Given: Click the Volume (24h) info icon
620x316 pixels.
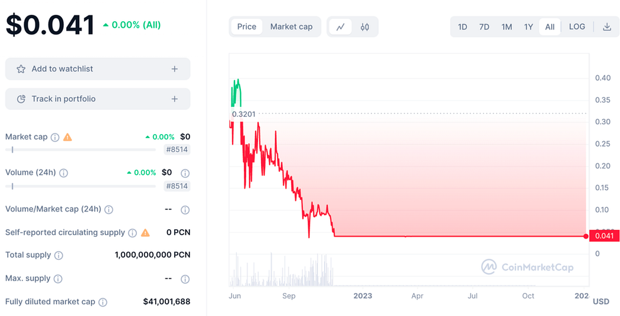Looking at the screenshot, I should click(64, 173).
